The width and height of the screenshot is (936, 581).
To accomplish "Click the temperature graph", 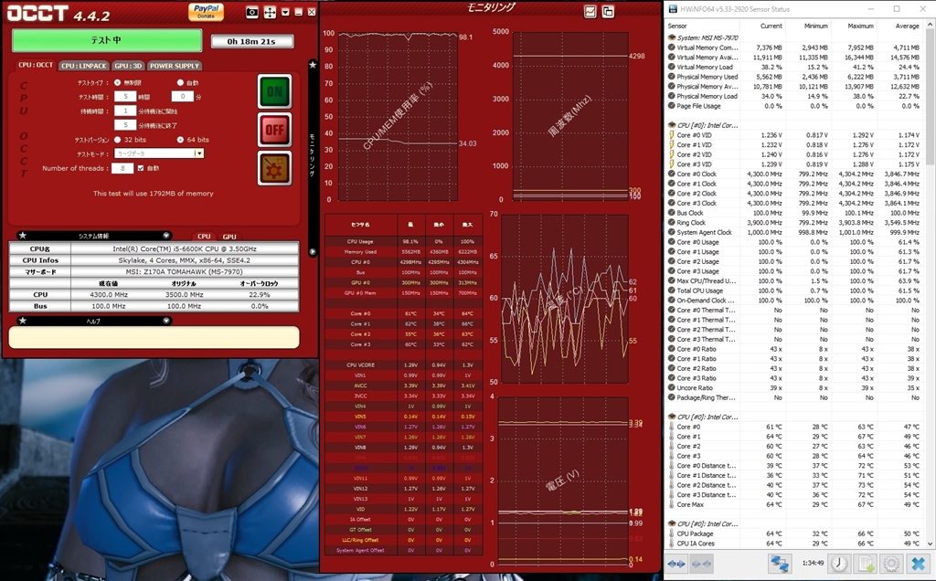I will (565, 298).
